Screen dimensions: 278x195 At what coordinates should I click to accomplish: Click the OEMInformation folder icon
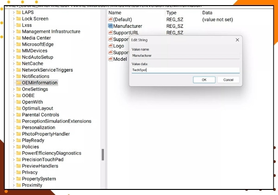[x=19, y=83]
